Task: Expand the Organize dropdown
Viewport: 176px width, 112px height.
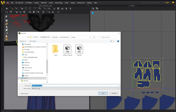Action: coord(23,41)
